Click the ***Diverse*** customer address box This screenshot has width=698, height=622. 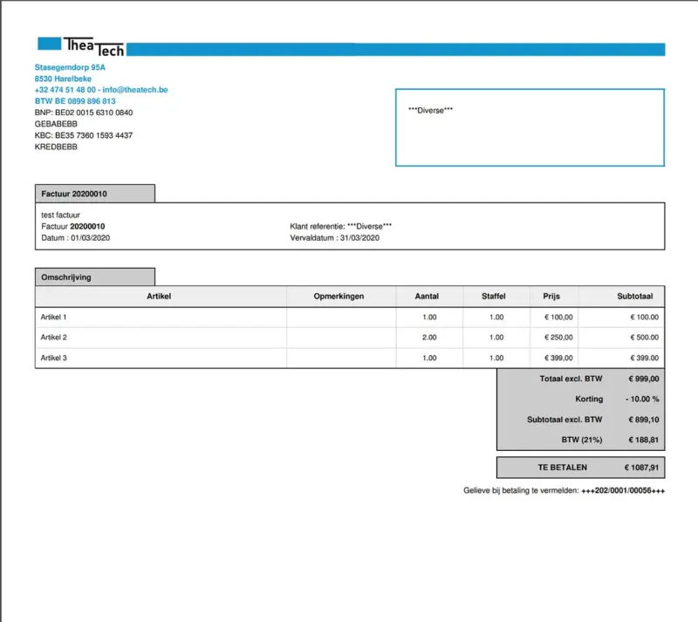click(x=530, y=127)
